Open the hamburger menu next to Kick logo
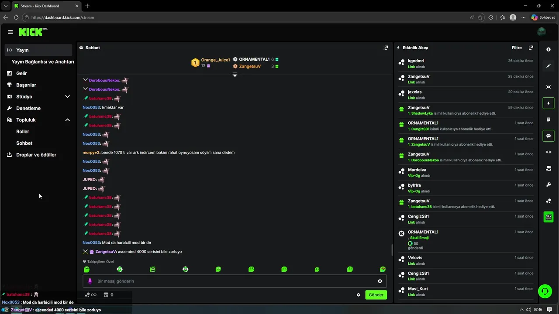Viewport: 559px width, 314px height. pyautogui.click(x=10, y=32)
